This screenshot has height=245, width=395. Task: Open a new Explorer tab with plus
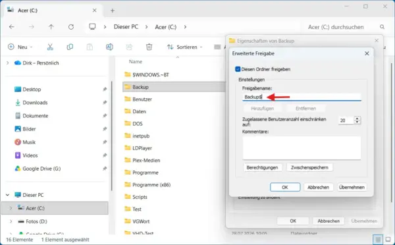113,11
